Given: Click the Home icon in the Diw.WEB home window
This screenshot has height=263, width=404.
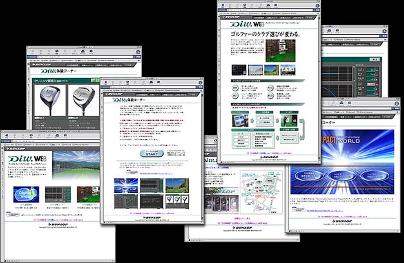Looking at the screenshot, I should click(39, 136).
